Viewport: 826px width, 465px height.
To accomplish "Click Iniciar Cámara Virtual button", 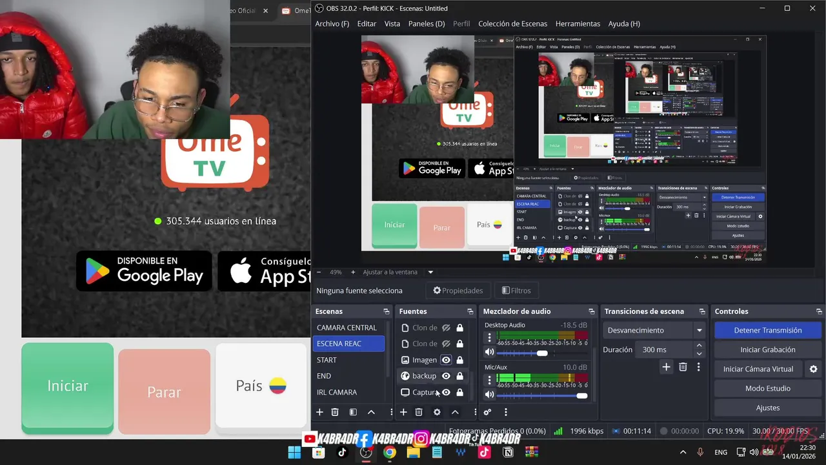I will point(758,369).
